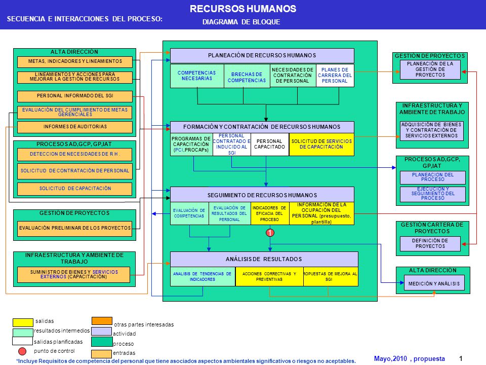The width and height of the screenshot is (486, 365).
Task: Select 'ADQUISICIÓN DE BIENES Y CONTRATACIÓN' box
Action: pyautogui.click(x=431, y=131)
